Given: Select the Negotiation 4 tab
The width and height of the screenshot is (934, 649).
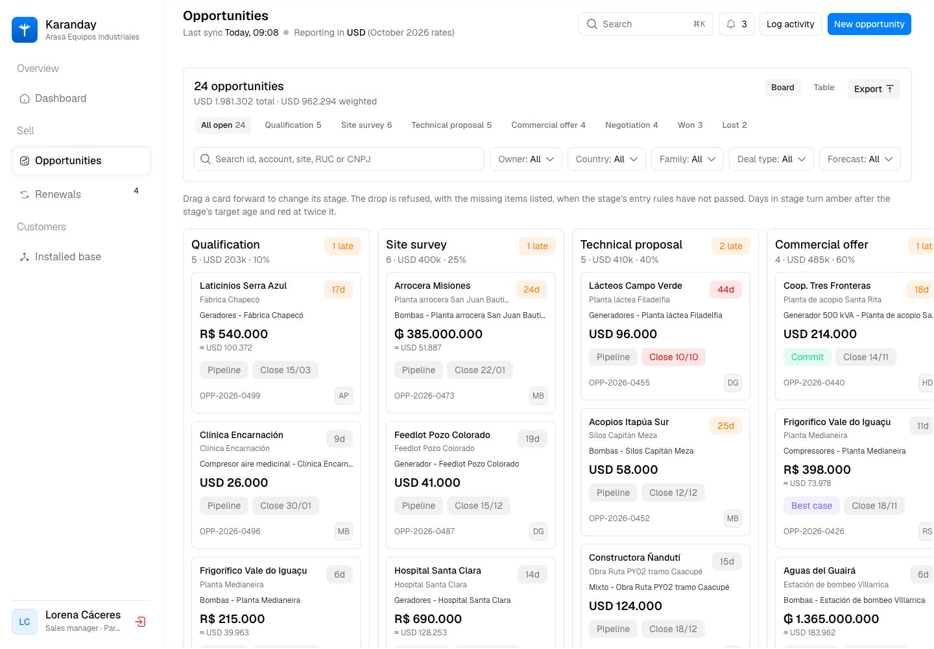Looking at the screenshot, I should pos(632,125).
